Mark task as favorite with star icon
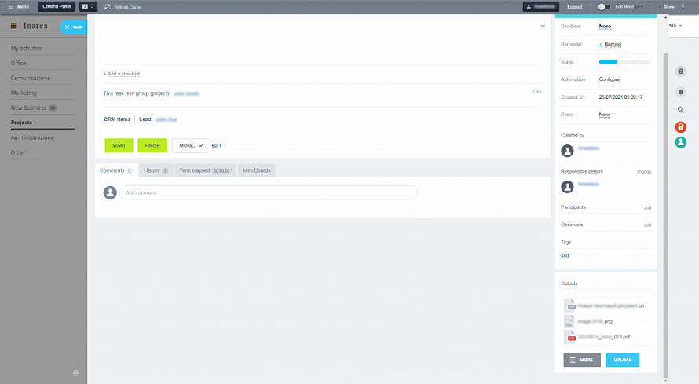Screen dimensions: 699x384 pos(543,26)
